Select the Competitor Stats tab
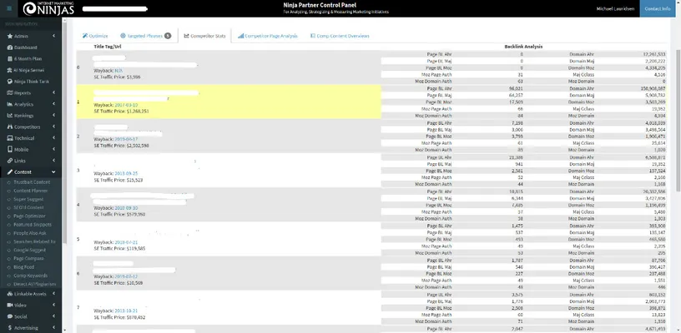 coord(204,36)
